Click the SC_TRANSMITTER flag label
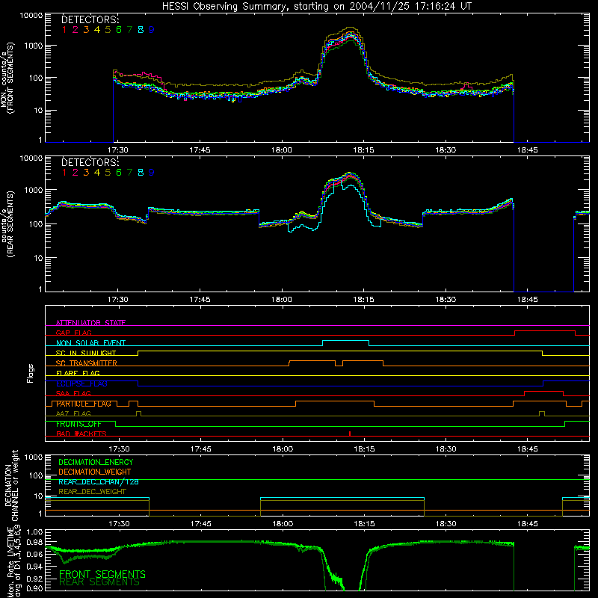 point(87,363)
